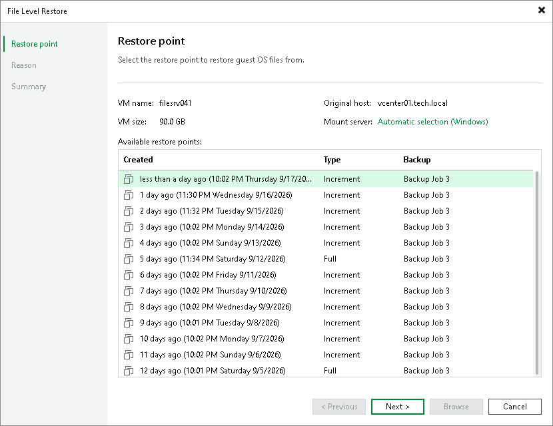Click 'Backup Job 3' in the 9/8/2026 row
Screen dimensions: 553x426
click(426, 323)
